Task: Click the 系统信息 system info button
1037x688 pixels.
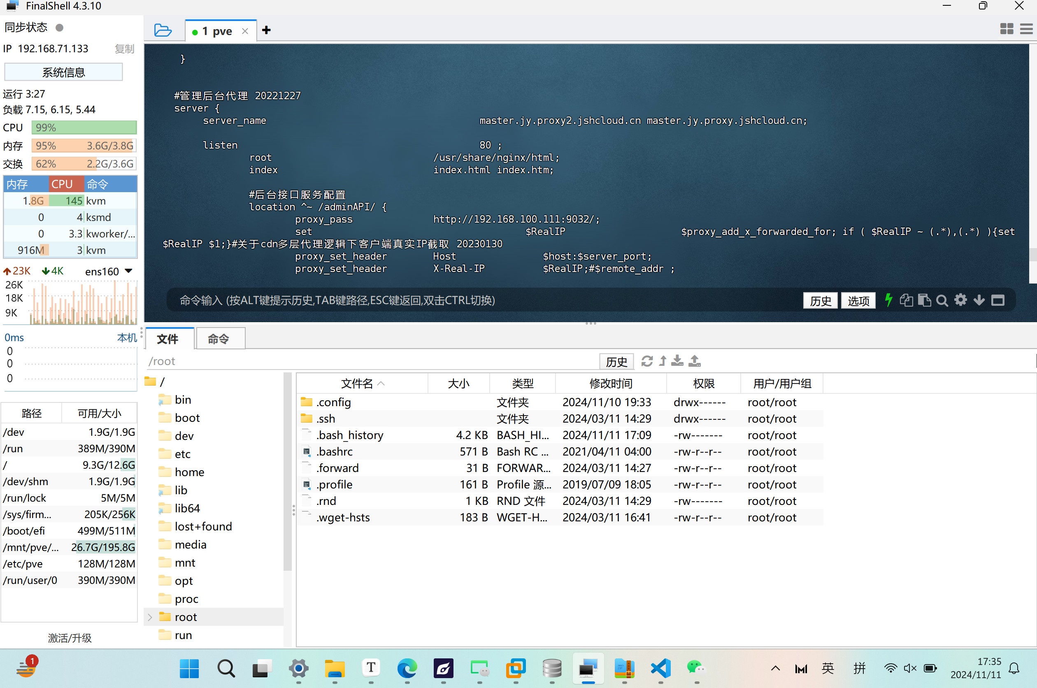Action: 64,72
